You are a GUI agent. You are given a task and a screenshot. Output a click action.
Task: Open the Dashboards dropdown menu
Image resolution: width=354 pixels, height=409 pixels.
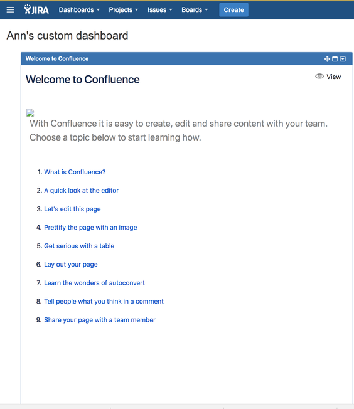point(79,10)
